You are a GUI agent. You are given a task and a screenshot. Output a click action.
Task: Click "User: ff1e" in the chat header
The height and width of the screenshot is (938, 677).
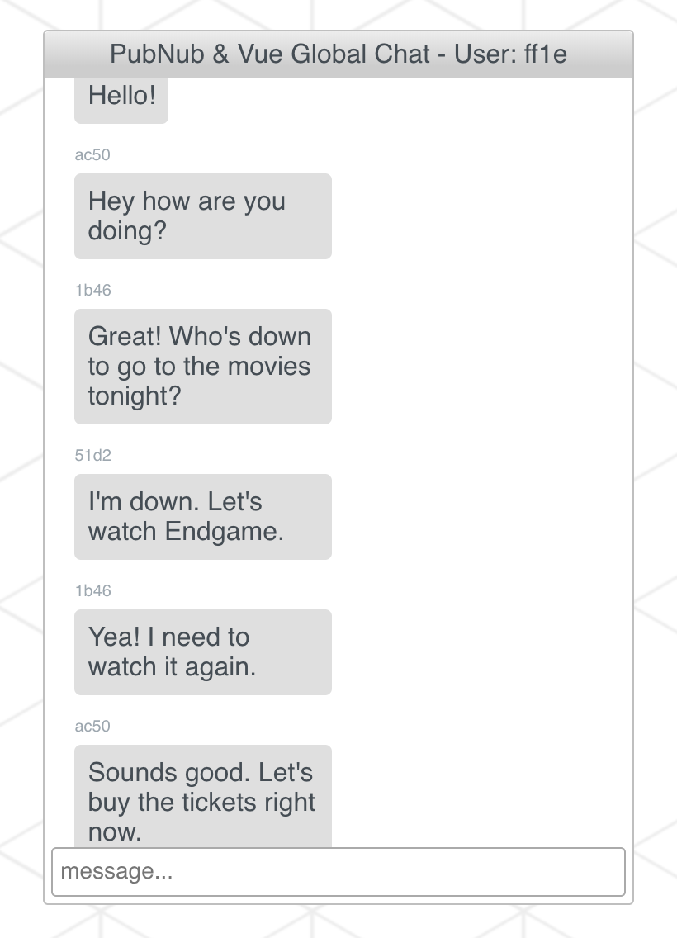point(510,54)
